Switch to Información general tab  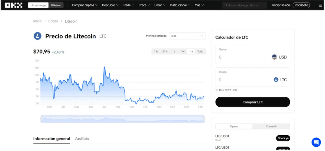[51, 139]
